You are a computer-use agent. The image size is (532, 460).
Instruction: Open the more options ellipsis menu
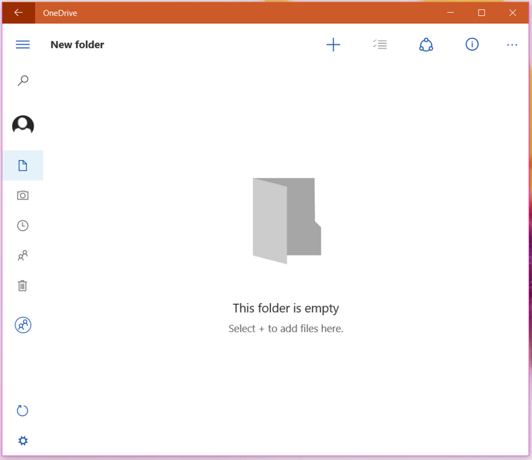(512, 45)
